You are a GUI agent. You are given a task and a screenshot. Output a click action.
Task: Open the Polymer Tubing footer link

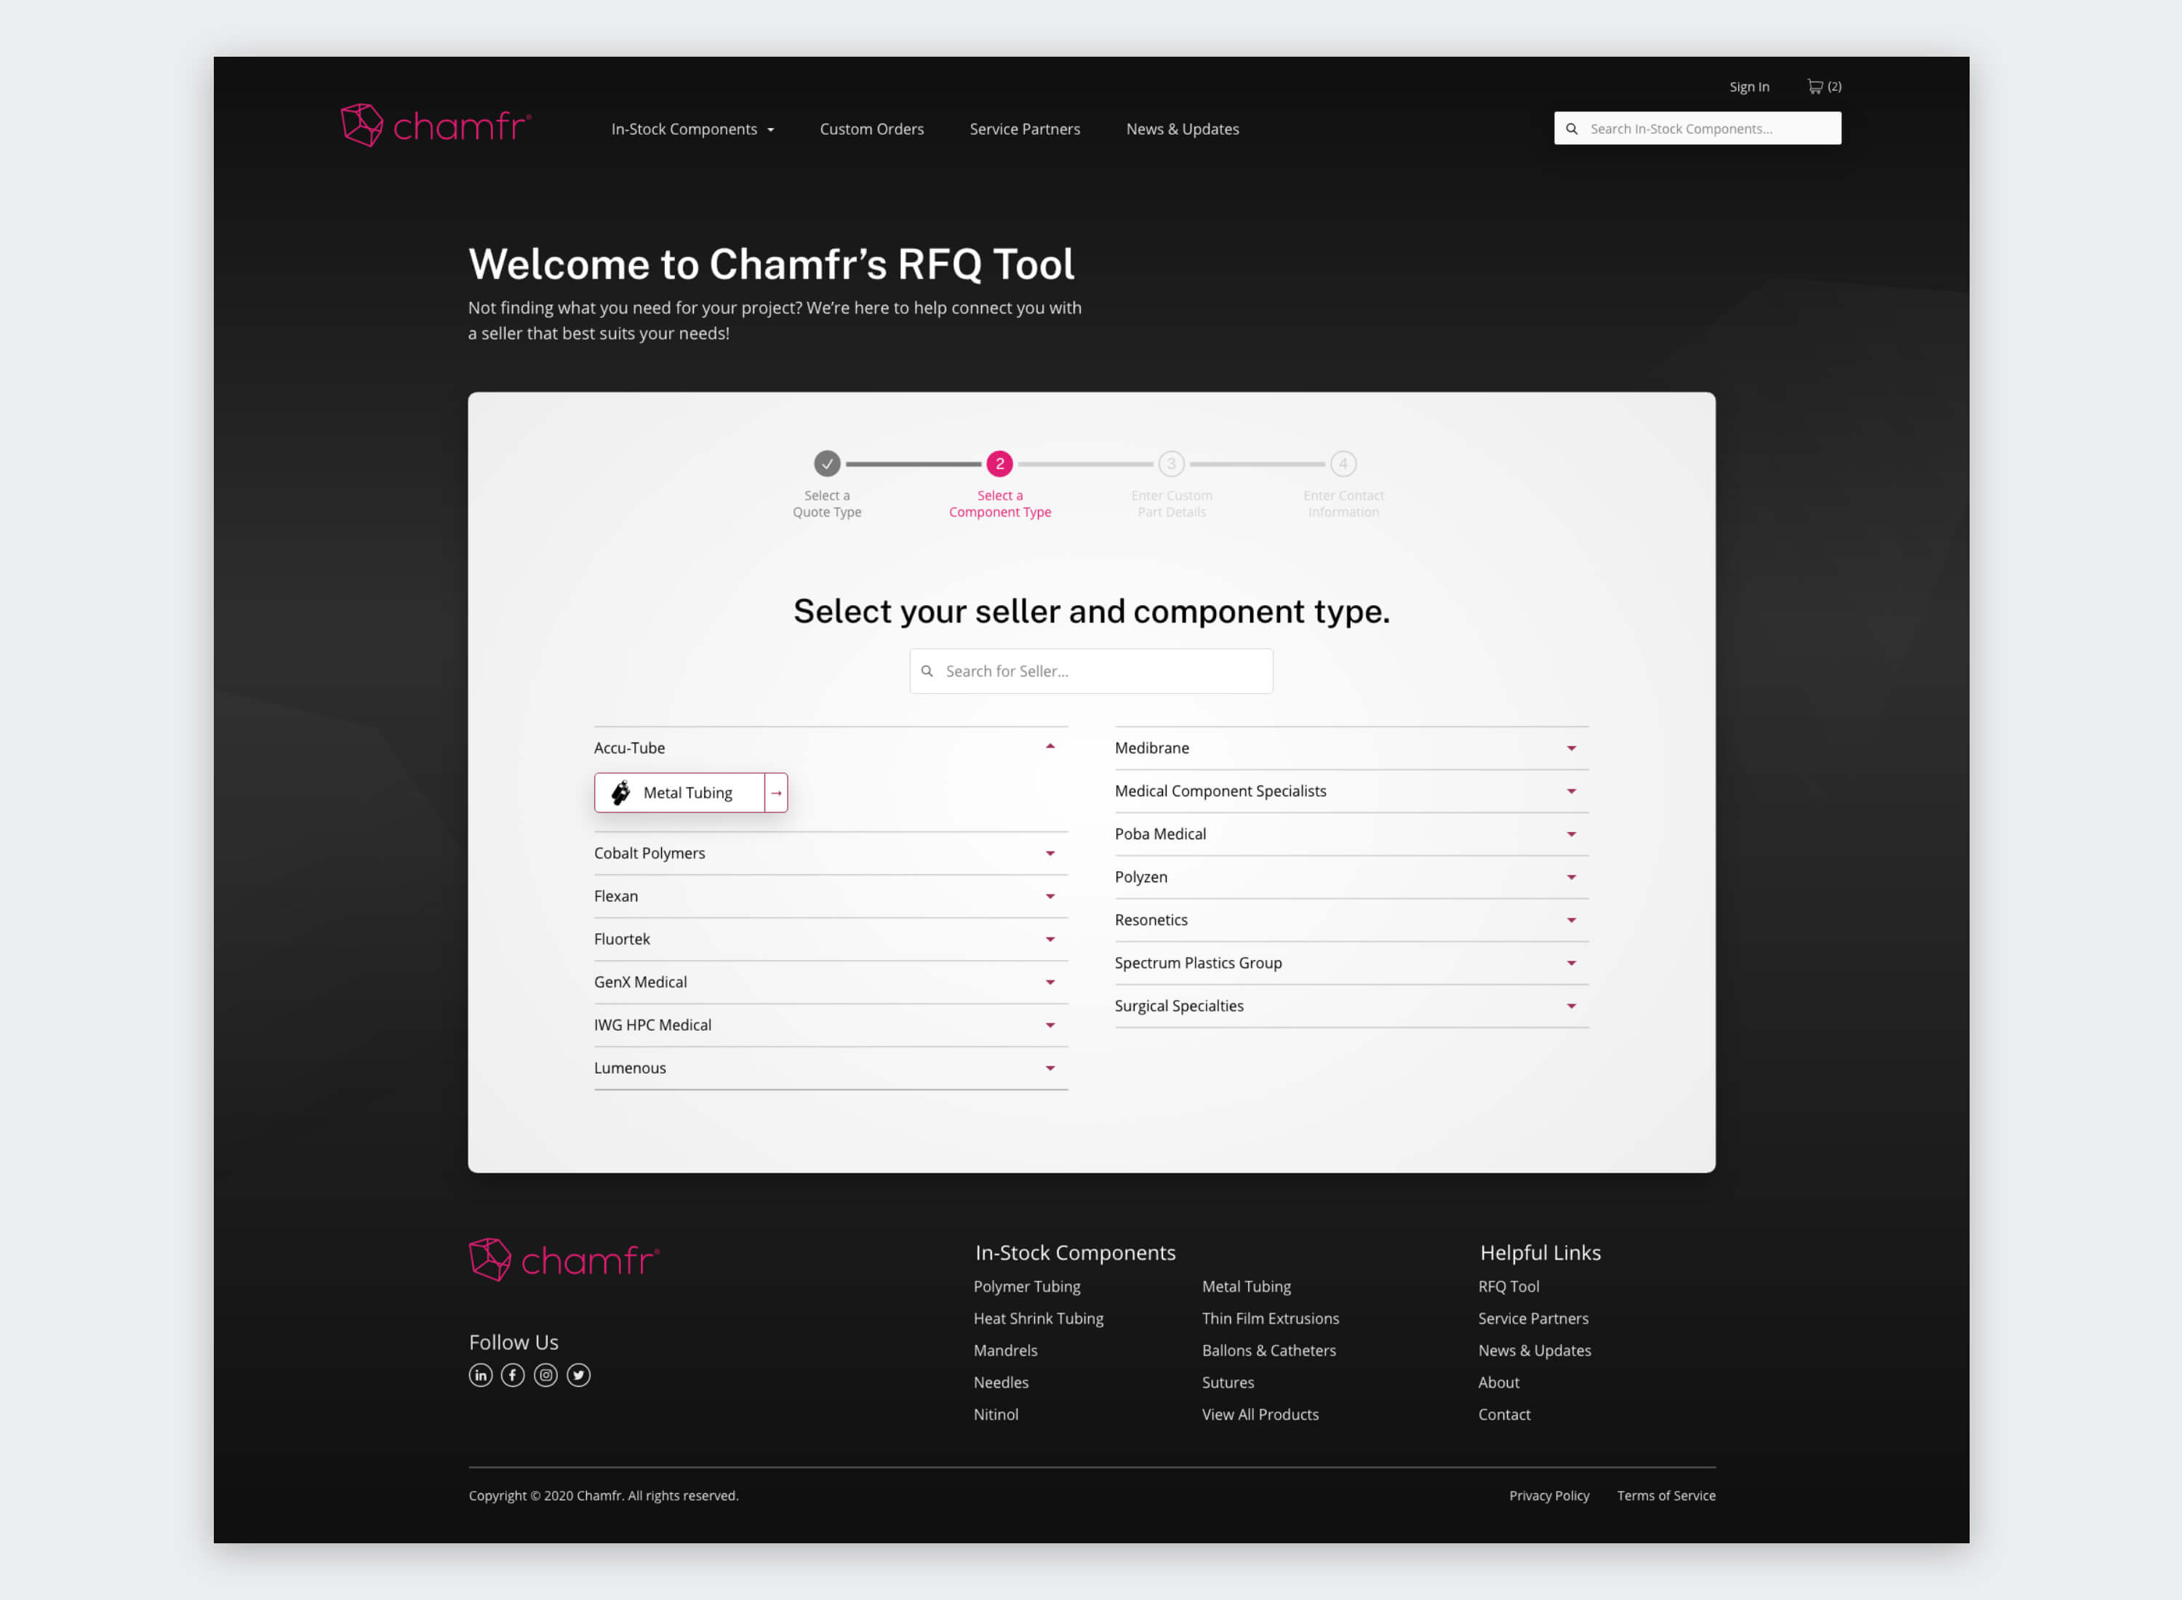click(x=1026, y=1287)
